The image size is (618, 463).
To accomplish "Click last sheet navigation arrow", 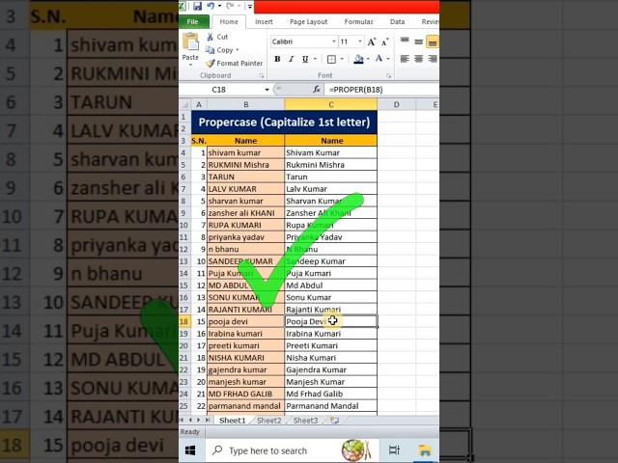I will [208, 421].
